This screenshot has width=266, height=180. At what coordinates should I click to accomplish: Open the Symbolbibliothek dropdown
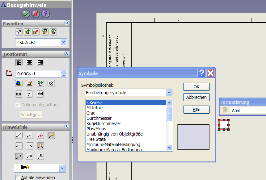(x=168, y=93)
